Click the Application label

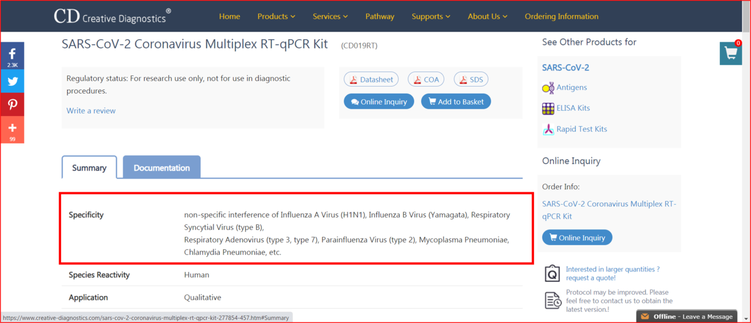pos(88,297)
